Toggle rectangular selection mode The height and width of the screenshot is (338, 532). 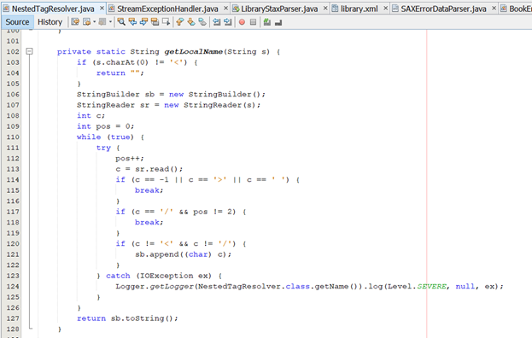coord(167,22)
